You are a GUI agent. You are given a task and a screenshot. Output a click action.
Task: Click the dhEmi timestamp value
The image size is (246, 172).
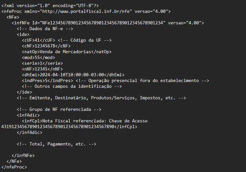pos(72,75)
